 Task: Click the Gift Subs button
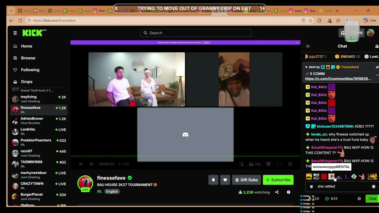246,180
